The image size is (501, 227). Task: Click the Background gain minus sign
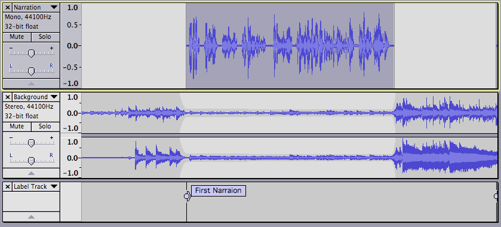[x=11, y=137]
